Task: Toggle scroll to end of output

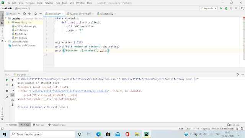Action: click(x=13, y=95)
